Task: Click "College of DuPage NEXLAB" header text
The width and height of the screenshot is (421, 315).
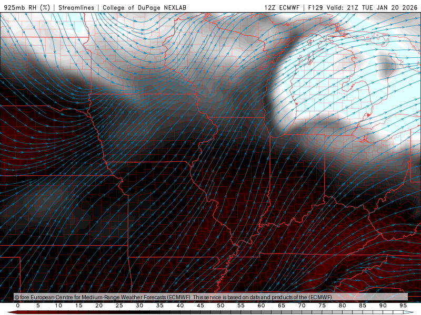Action: pyautogui.click(x=144, y=7)
